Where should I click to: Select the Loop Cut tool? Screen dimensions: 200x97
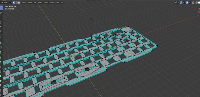click(1, 67)
